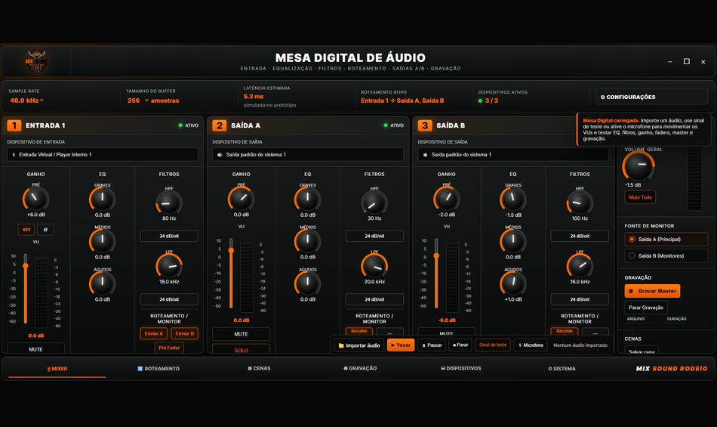The height and width of the screenshot is (427, 717).
Task: Switch to the Roteamento tab
Action: click(158, 368)
